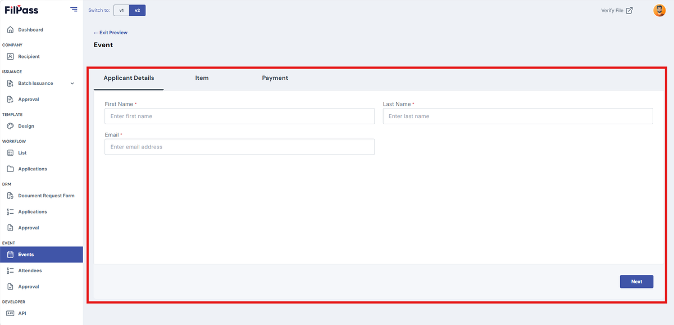Click the Workflow List icon
The width and height of the screenshot is (674, 325).
pos(10,153)
